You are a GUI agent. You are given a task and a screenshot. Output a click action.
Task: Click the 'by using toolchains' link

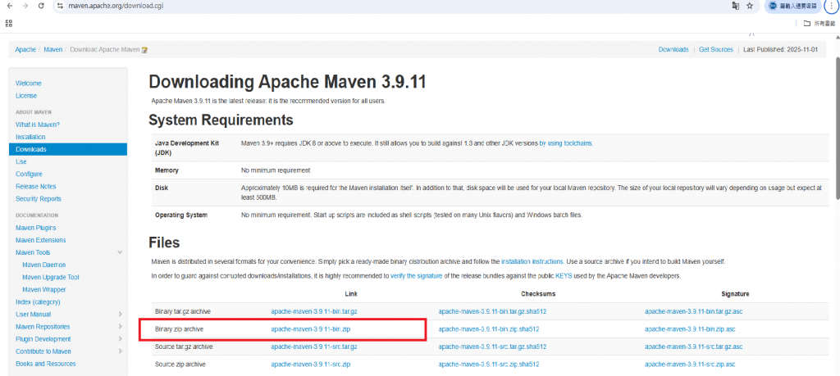[566, 143]
